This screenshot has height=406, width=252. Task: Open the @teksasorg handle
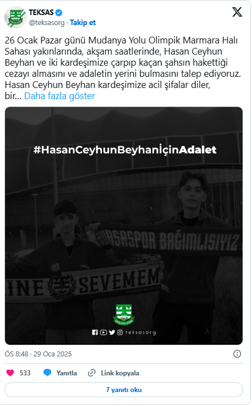[x=47, y=23]
